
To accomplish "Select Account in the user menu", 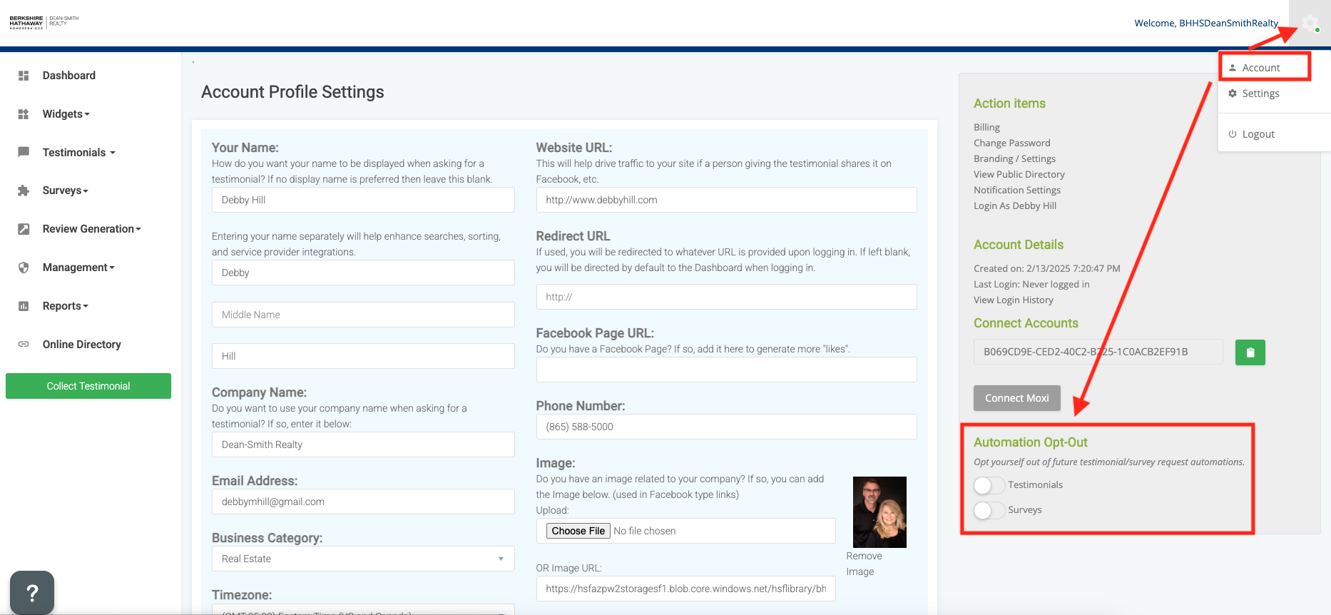I will (1260, 68).
